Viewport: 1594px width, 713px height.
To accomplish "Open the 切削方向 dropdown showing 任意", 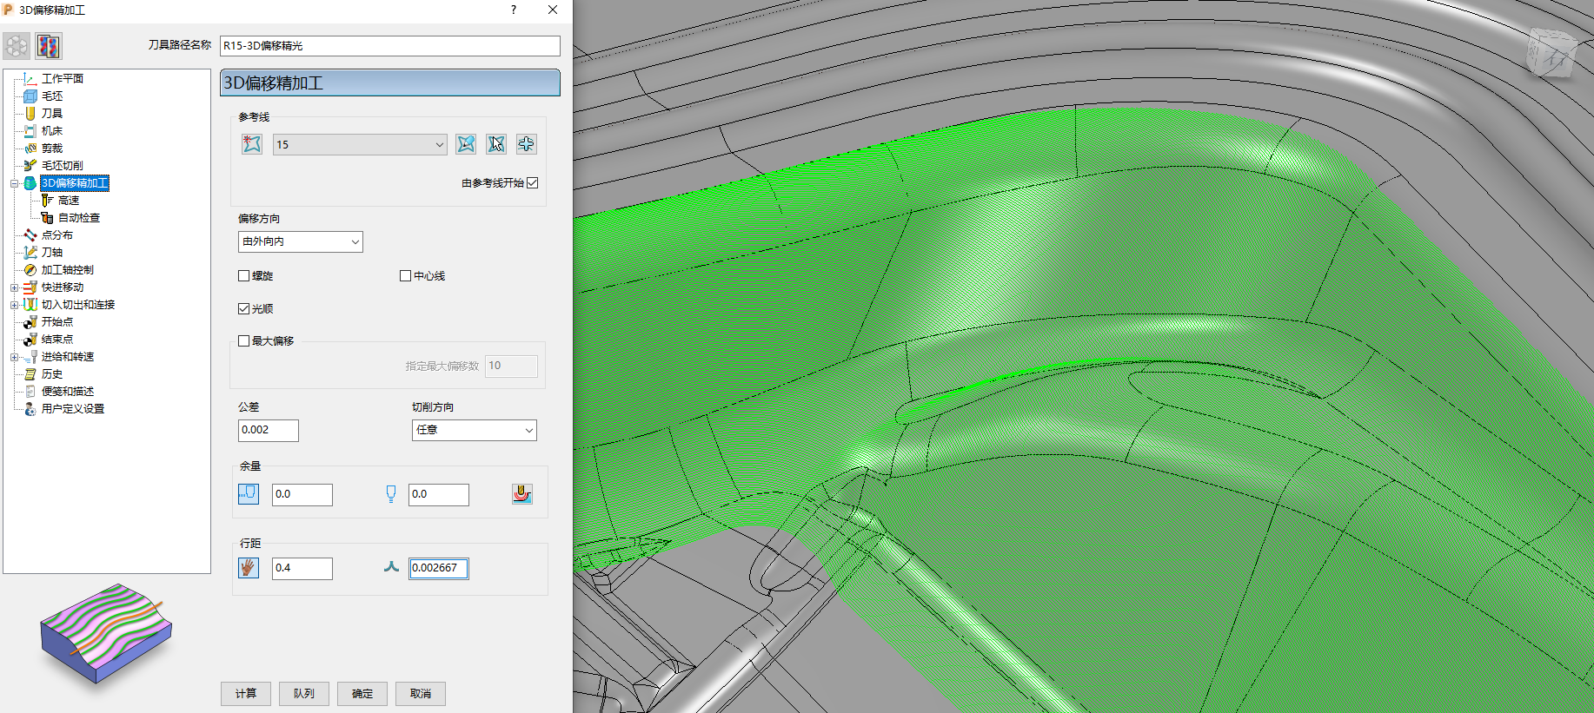I will click(x=474, y=430).
